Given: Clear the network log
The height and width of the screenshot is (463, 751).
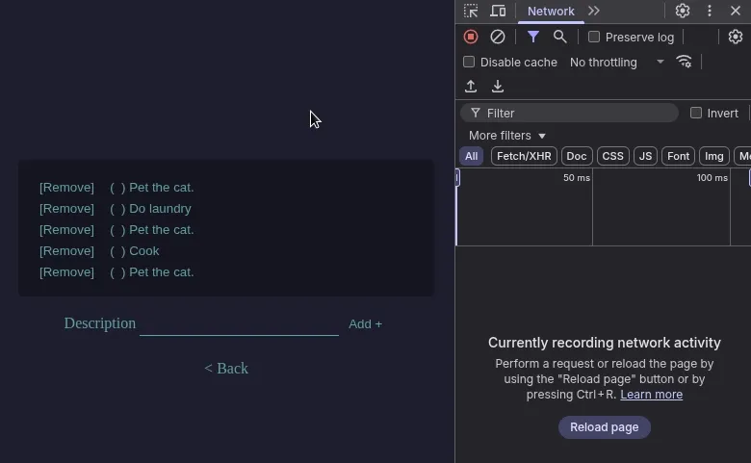Looking at the screenshot, I should coord(497,37).
